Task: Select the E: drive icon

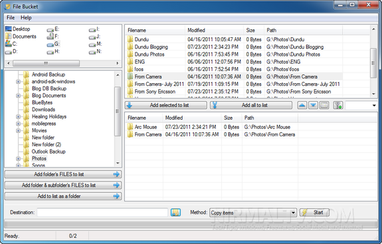Action: tap(50, 29)
